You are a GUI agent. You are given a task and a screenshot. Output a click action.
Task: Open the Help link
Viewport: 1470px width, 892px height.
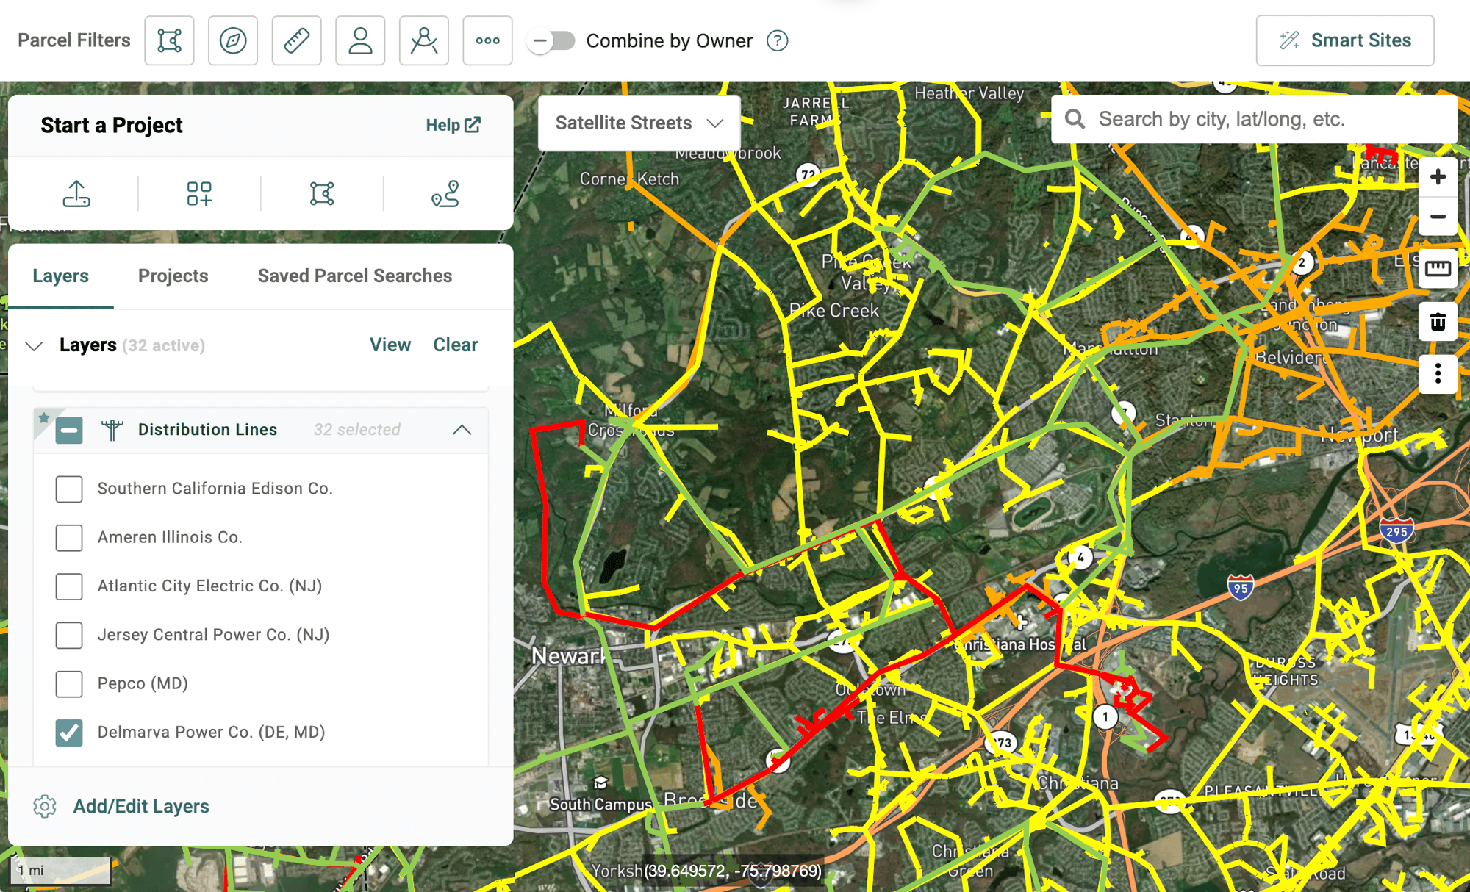click(x=453, y=125)
